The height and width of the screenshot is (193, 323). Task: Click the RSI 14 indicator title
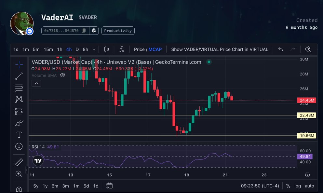point(38,147)
